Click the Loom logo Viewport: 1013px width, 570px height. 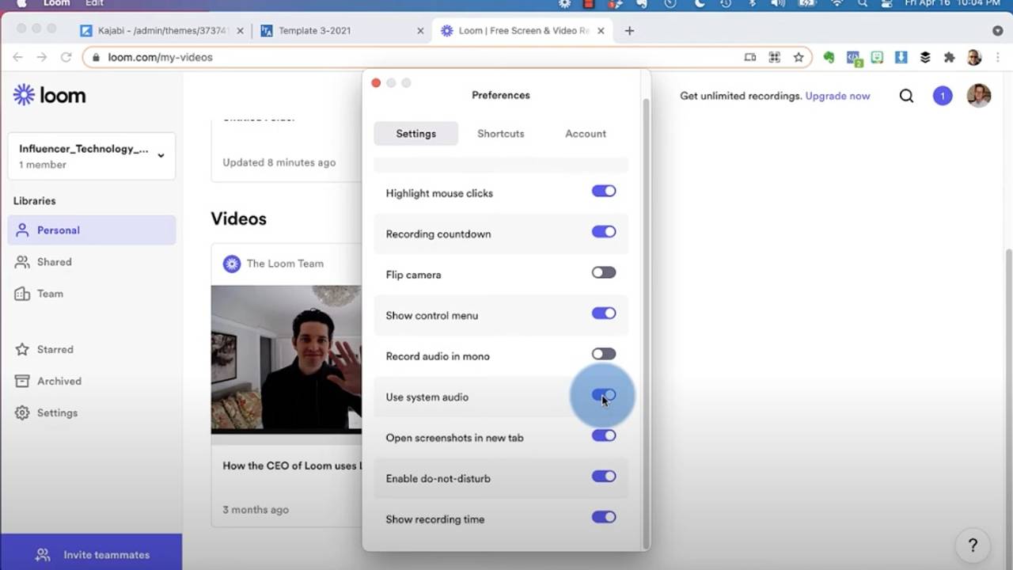[49, 96]
